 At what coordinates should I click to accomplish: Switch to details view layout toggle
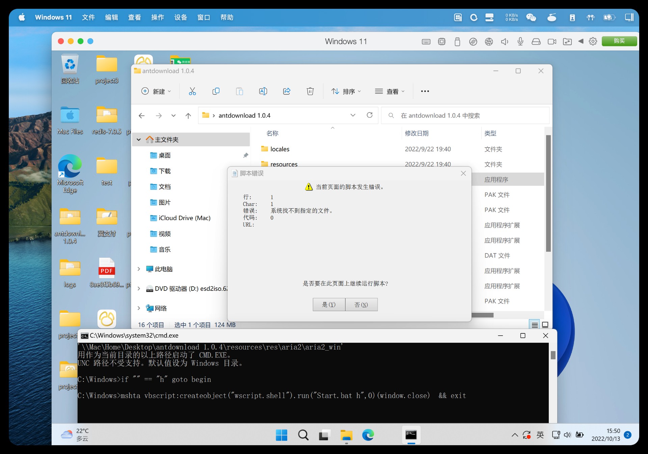point(535,325)
